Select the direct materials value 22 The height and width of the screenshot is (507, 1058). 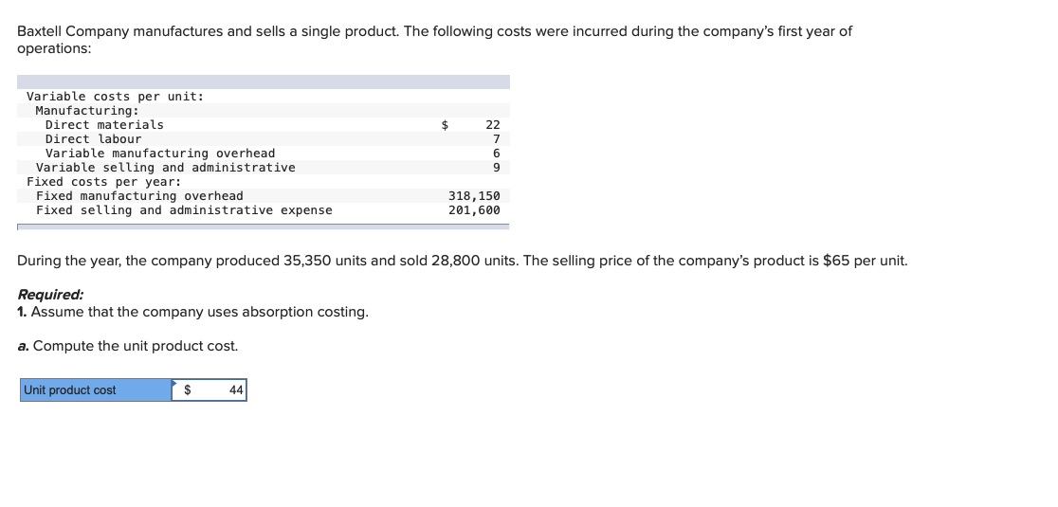(492, 125)
